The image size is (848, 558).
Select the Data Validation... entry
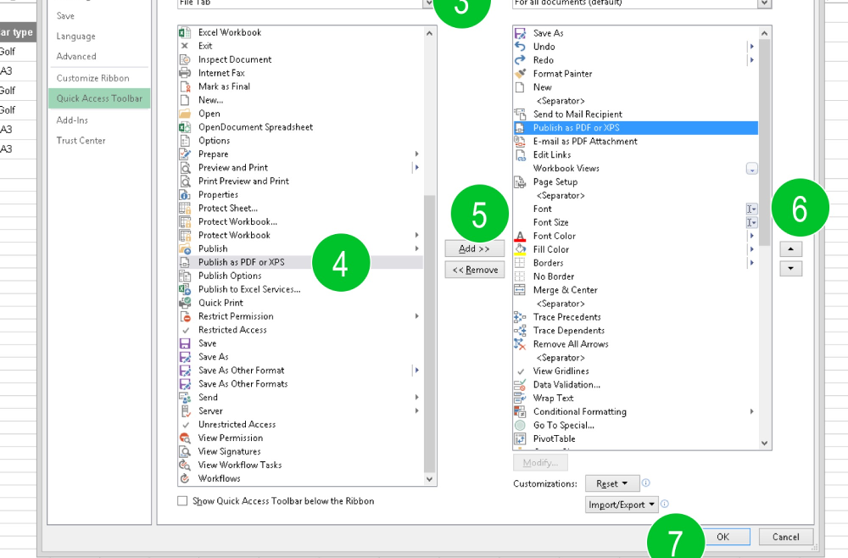coord(635,384)
